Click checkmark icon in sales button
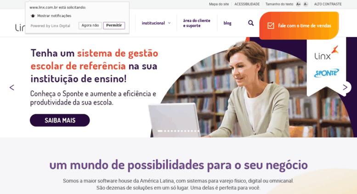Image resolution: width=357 pixels, height=194 pixels. (x=271, y=25)
